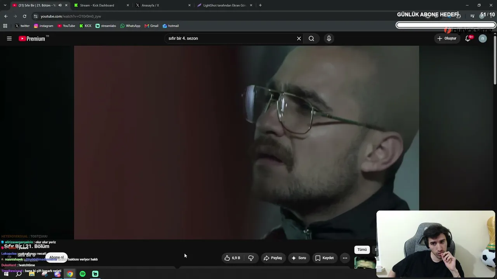Run search with the magnifier button

[311, 38]
